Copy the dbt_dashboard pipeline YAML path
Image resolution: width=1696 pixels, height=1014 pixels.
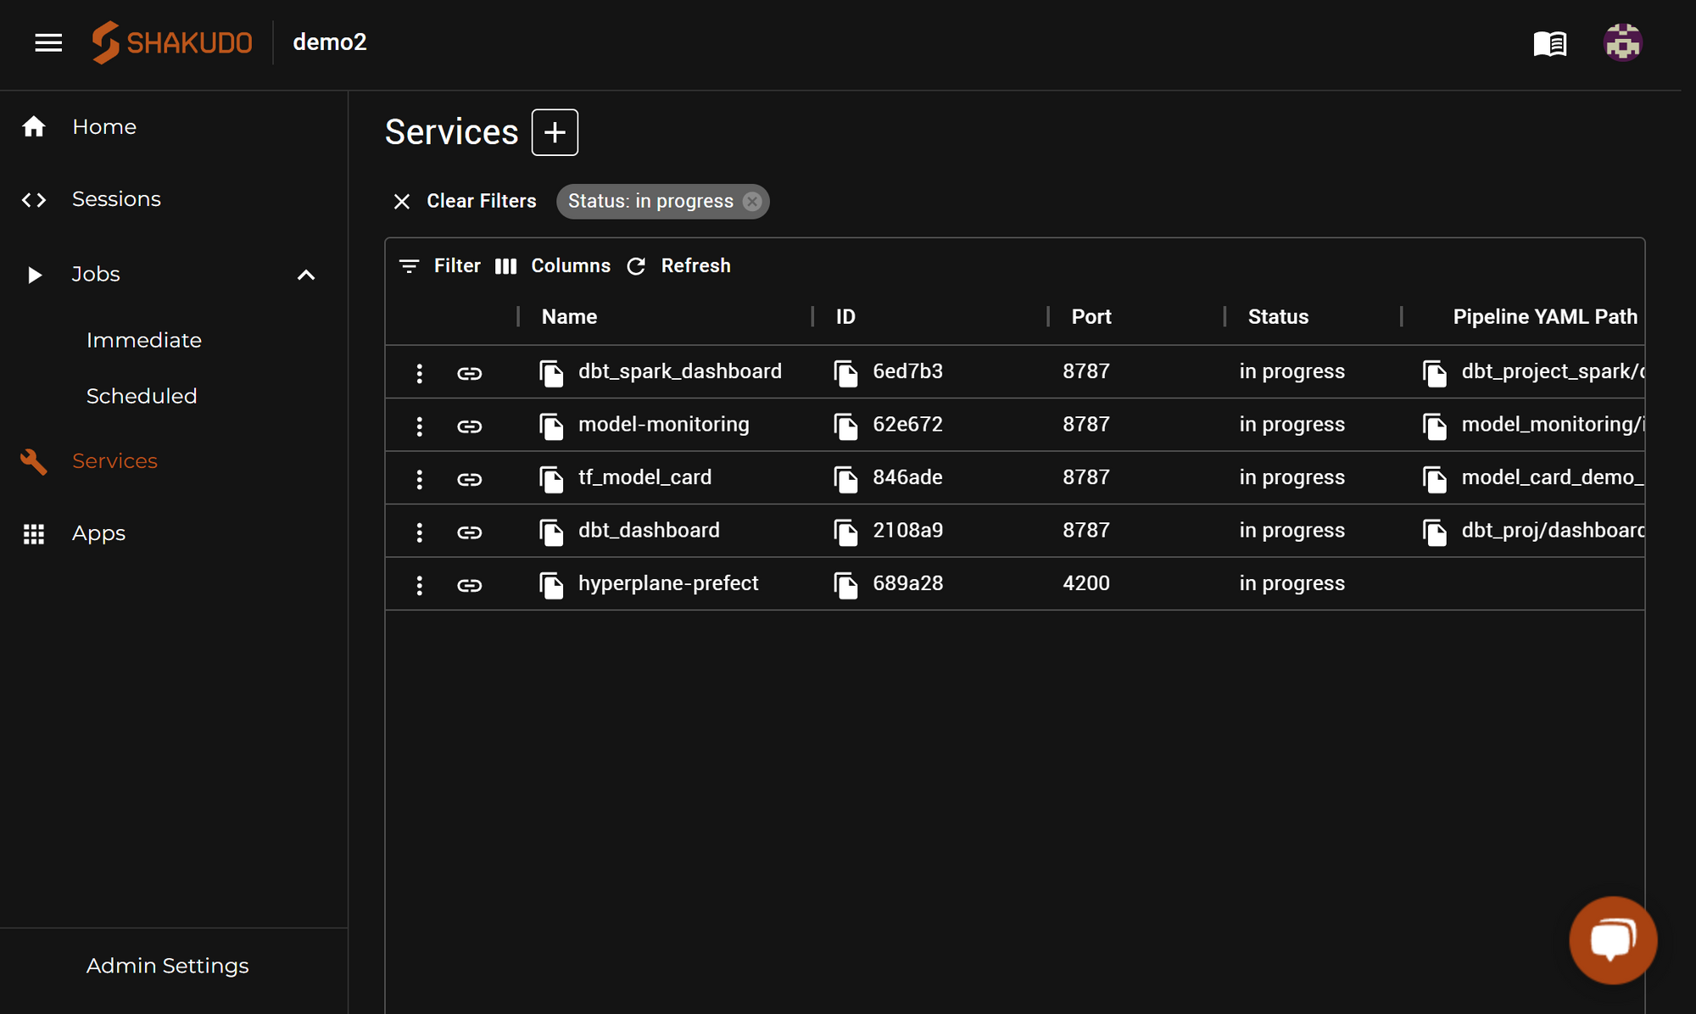(x=1434, y=532)
